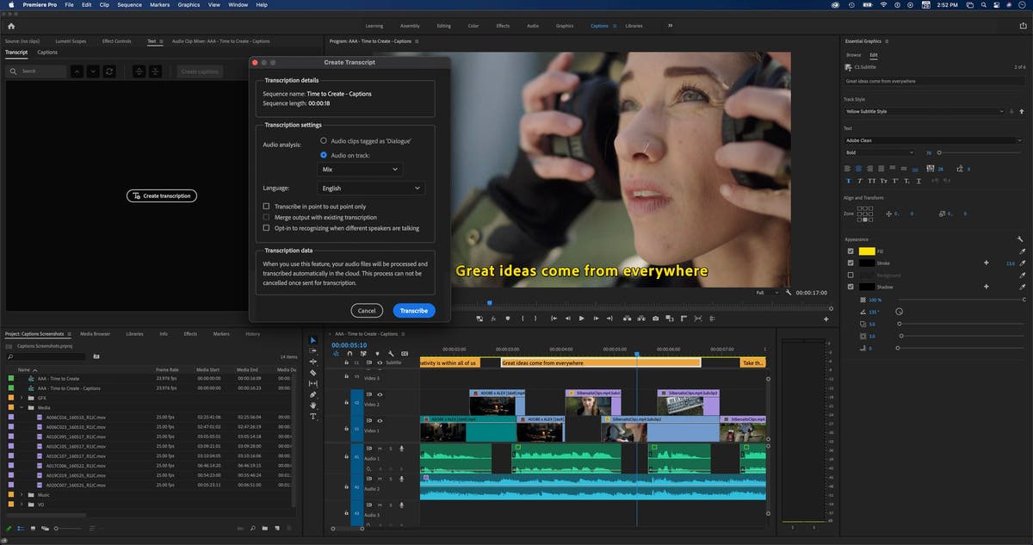Open the Sequence menu in the menu bar
The height and width of the screenshot is (545, 1033).
coord(129,4)
